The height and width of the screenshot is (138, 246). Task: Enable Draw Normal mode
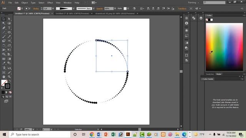[x=3, y=97]
